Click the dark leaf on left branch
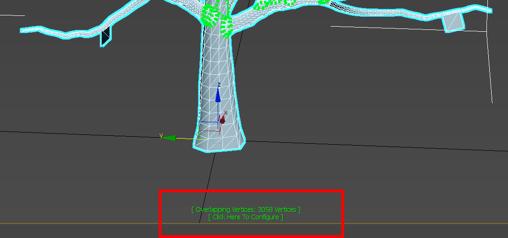Screen dimensions: 508x238 [106, 36]
